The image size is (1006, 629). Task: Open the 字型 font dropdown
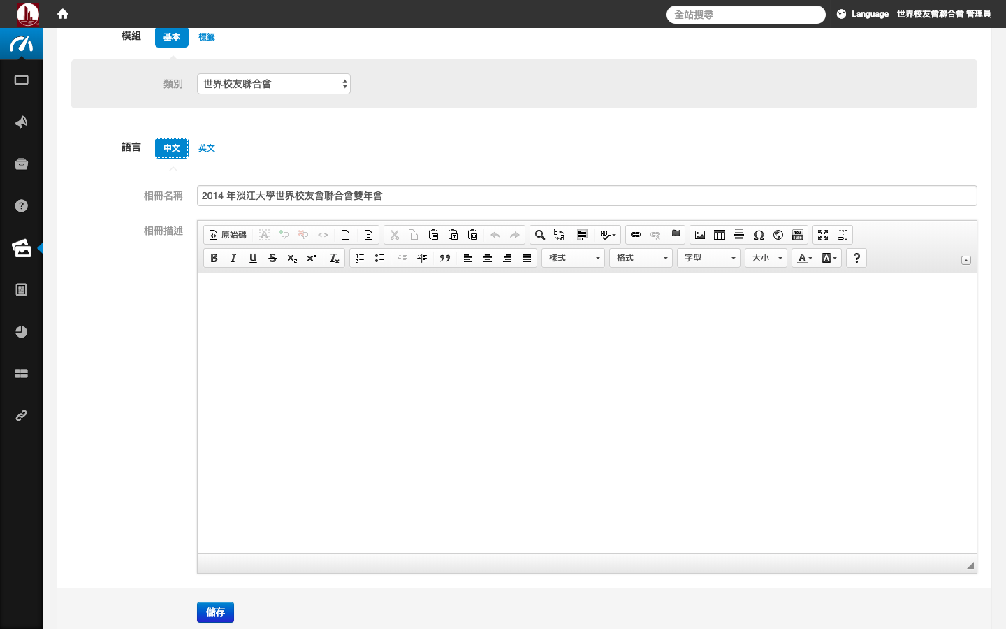(708, 258)
